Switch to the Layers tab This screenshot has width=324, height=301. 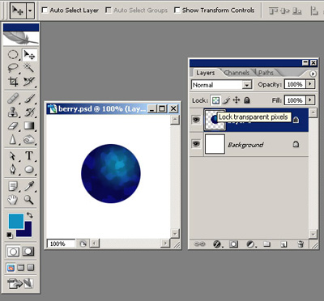tap(206, 73)
